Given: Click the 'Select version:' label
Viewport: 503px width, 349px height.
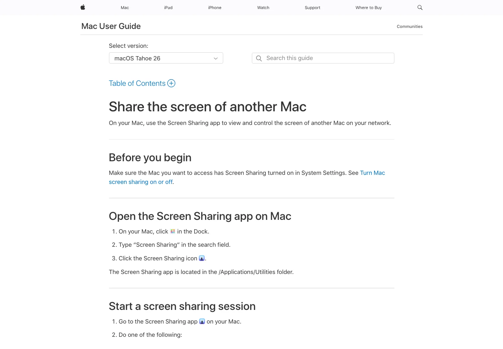Looking at the screenshot, I should tap(129, 46).
